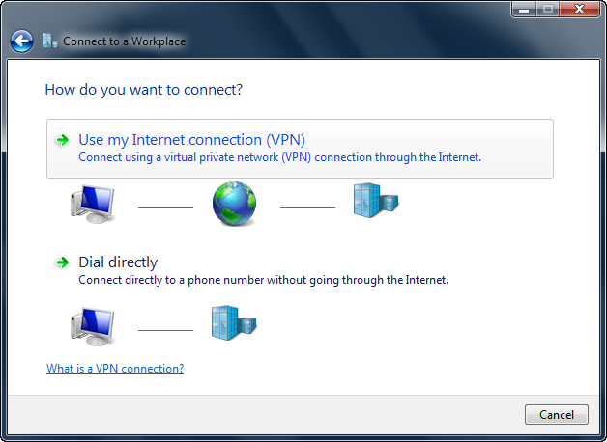Close the Connect to a Workplace window

click(x=580, y=10)
